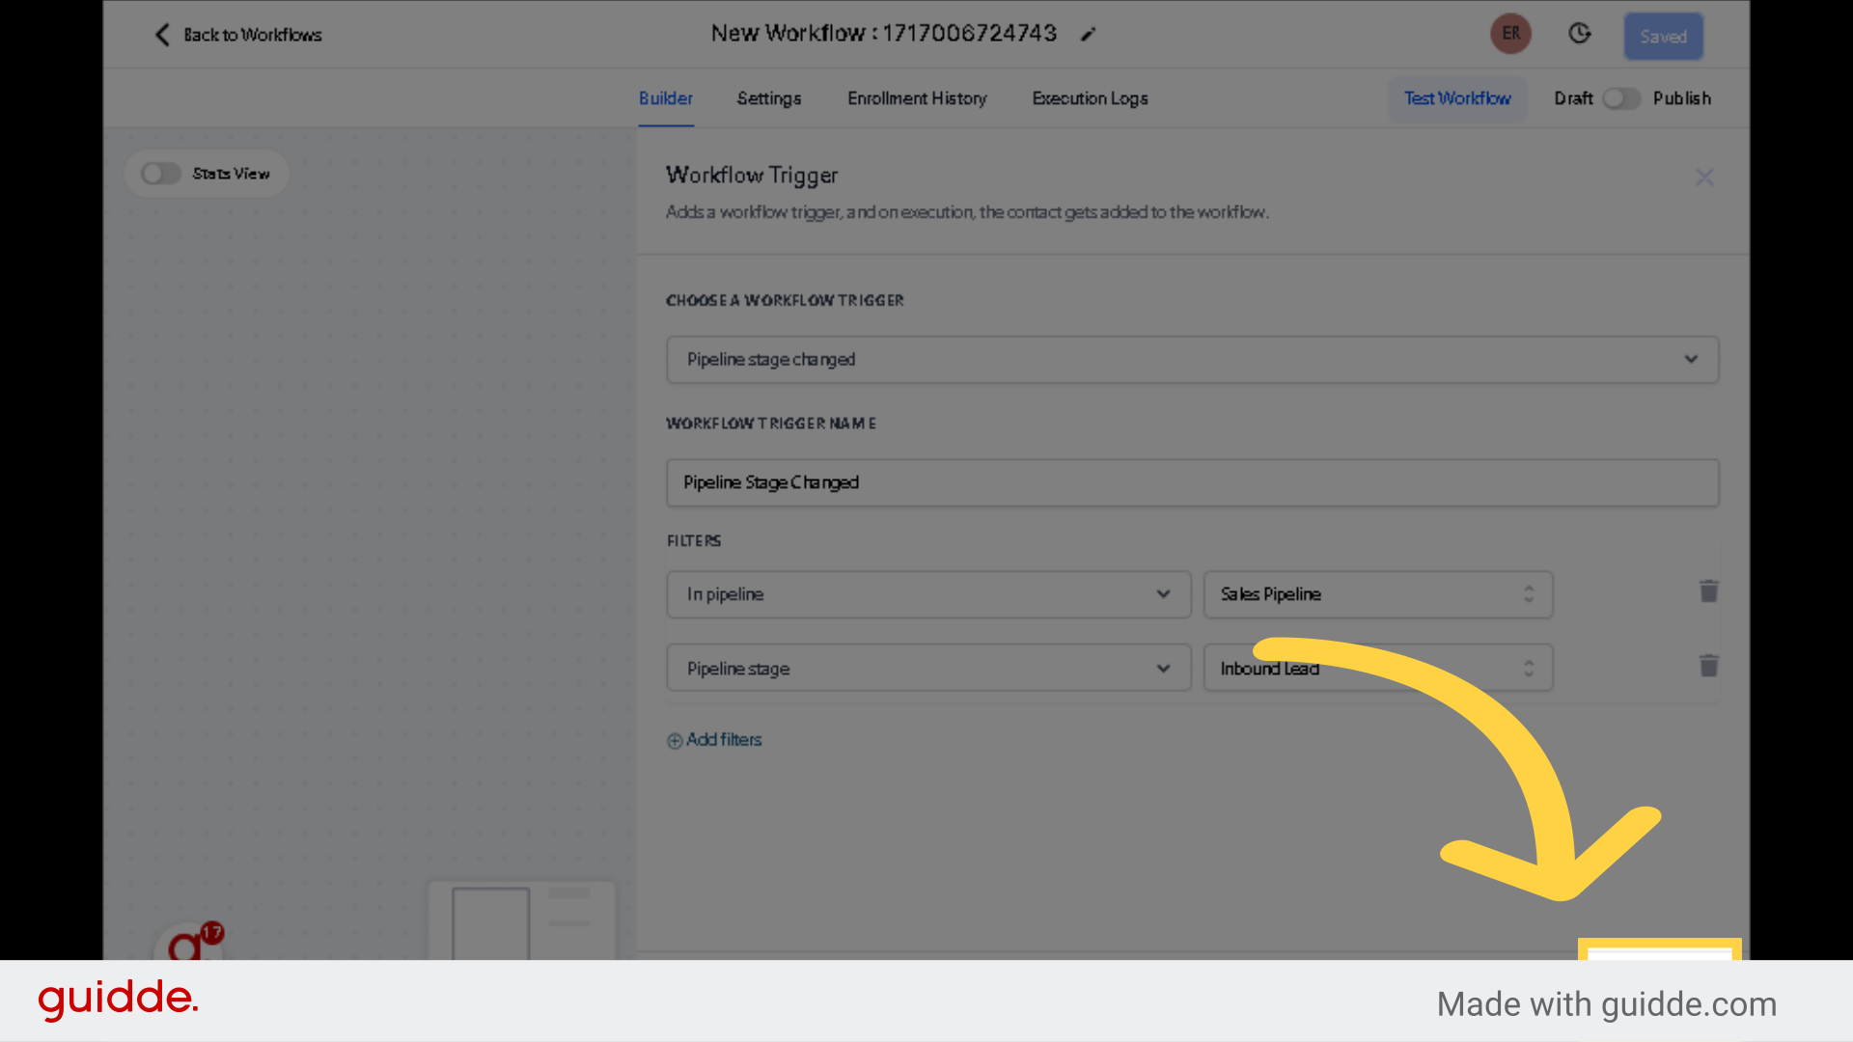Open the Execution Logs tab
Screen dimensions: 1853x1042
click(1090, 98)
